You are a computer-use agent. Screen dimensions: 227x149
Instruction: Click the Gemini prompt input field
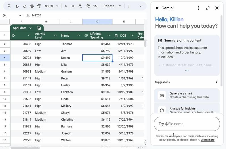[x=187, y=124]
